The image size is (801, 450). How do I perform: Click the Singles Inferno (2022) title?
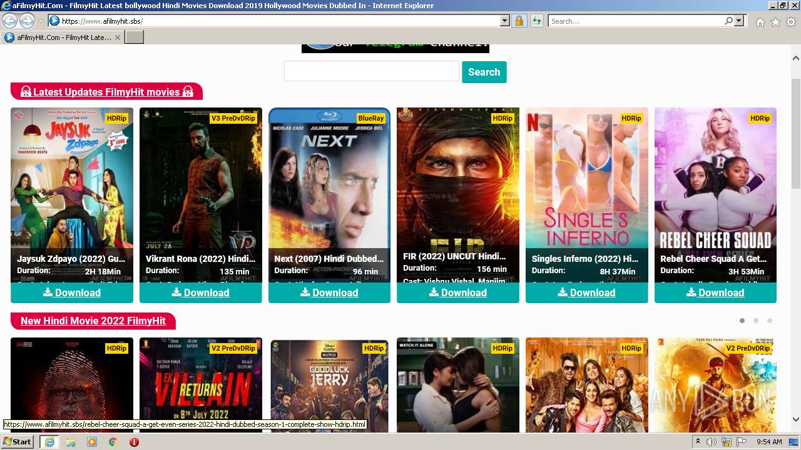point(585,259)
